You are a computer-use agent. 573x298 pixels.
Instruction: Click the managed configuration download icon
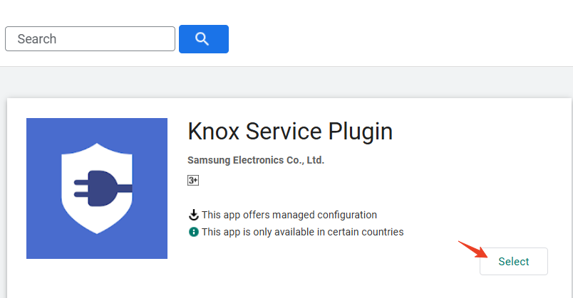(193, 215)
